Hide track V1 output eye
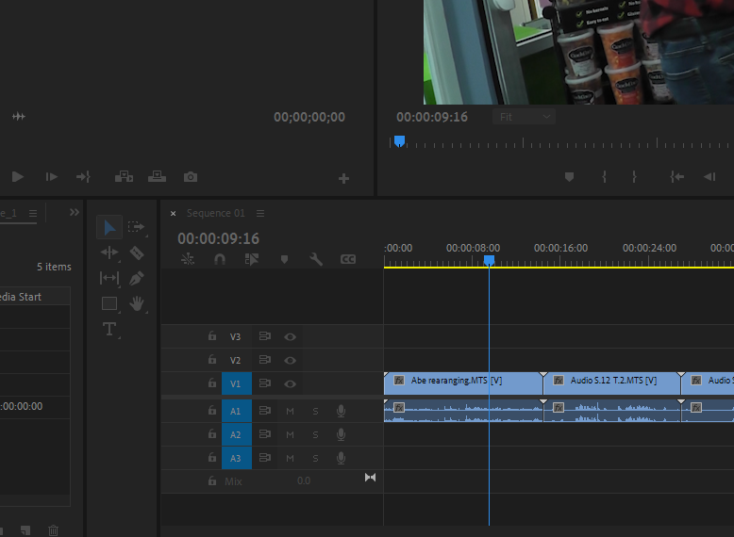Screen dimensions: 734x537 pos(290,383)
